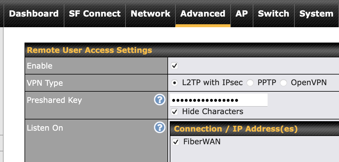Screen dimensions: 339x162
Task: Go to the System tab
Action: coord(316,14)
